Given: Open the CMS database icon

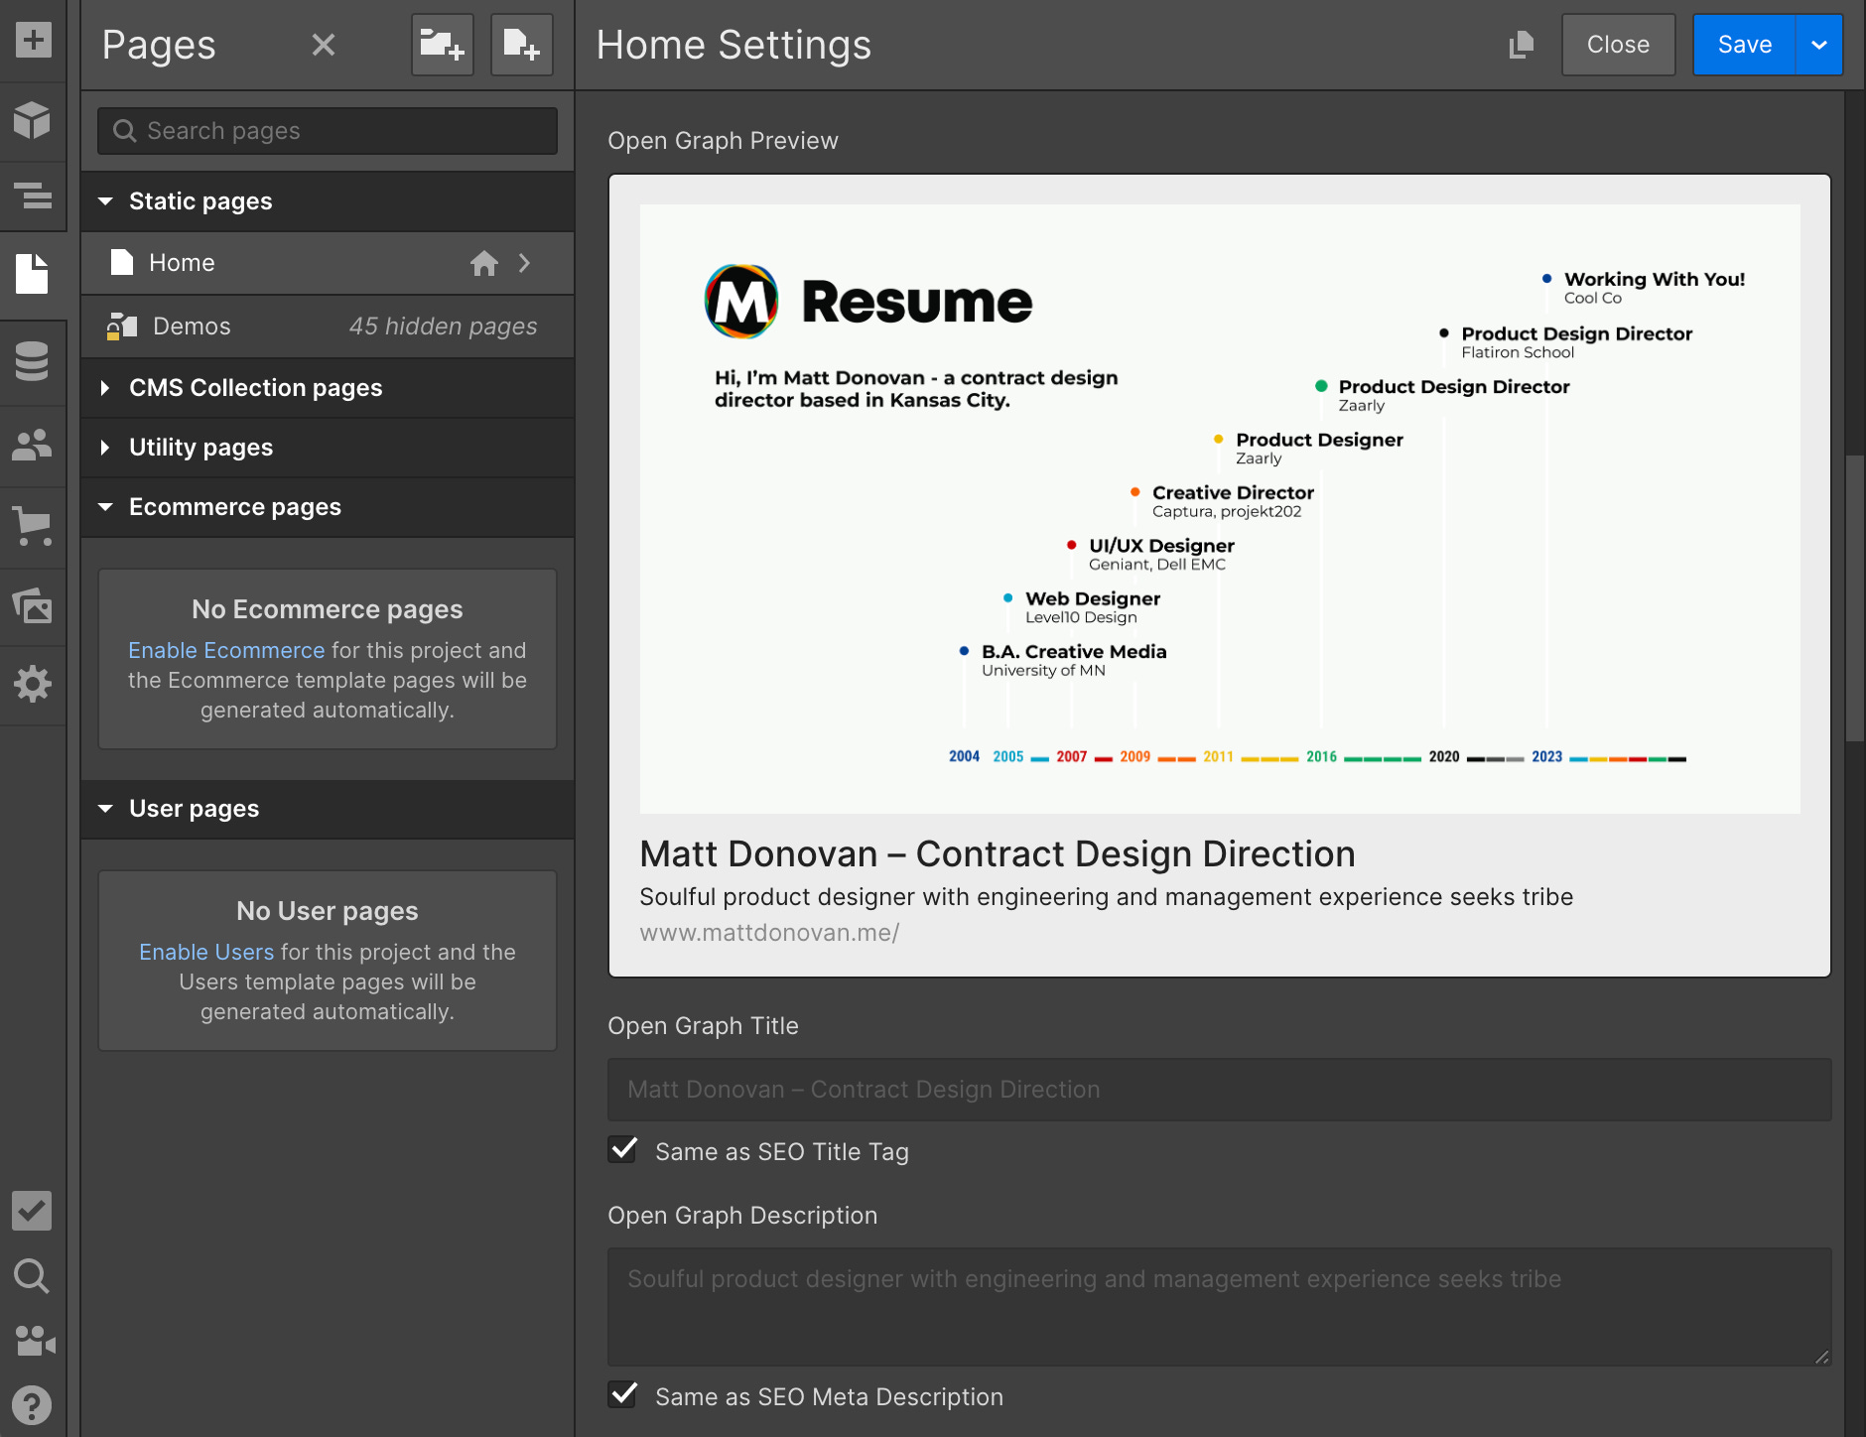Looking at the screenshot, I should (x=33, y=361).
